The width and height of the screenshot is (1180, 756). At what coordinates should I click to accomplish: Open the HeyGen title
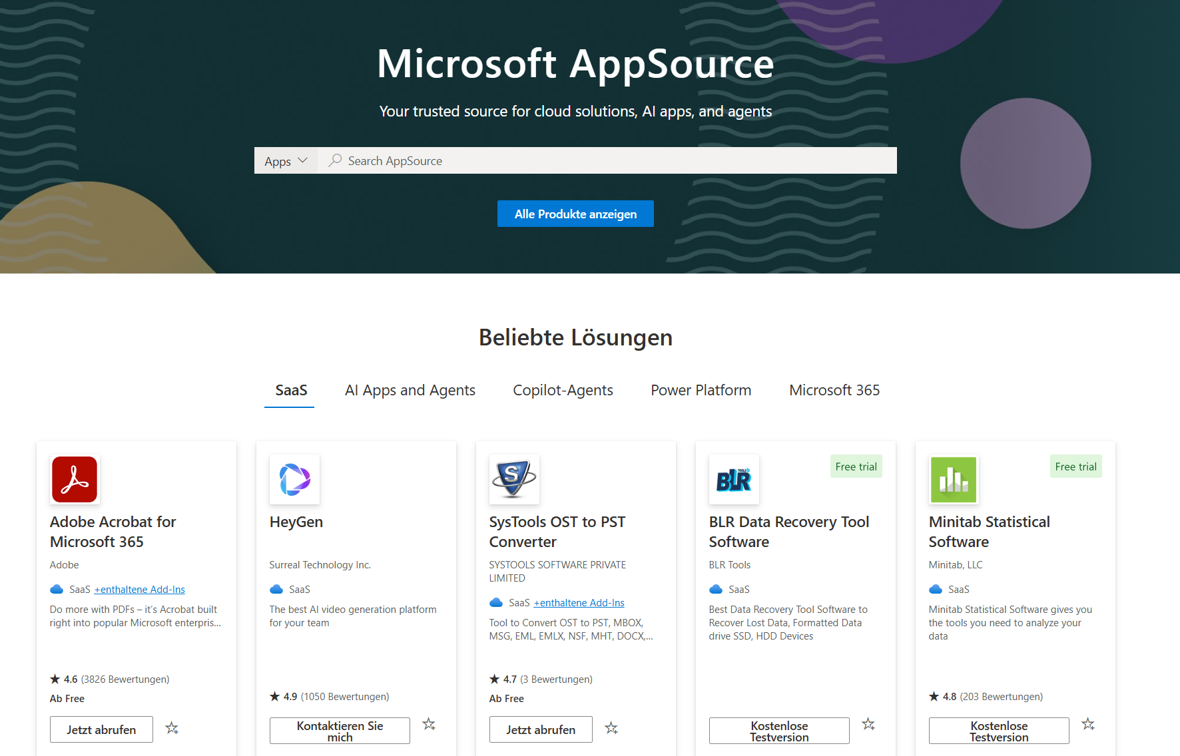[x=296, y=522]
